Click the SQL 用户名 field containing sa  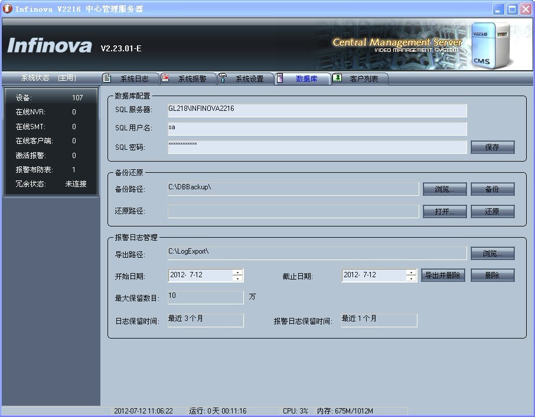(317, 129)
